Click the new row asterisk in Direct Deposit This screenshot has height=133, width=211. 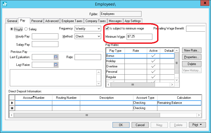click(x=12, y=108)
